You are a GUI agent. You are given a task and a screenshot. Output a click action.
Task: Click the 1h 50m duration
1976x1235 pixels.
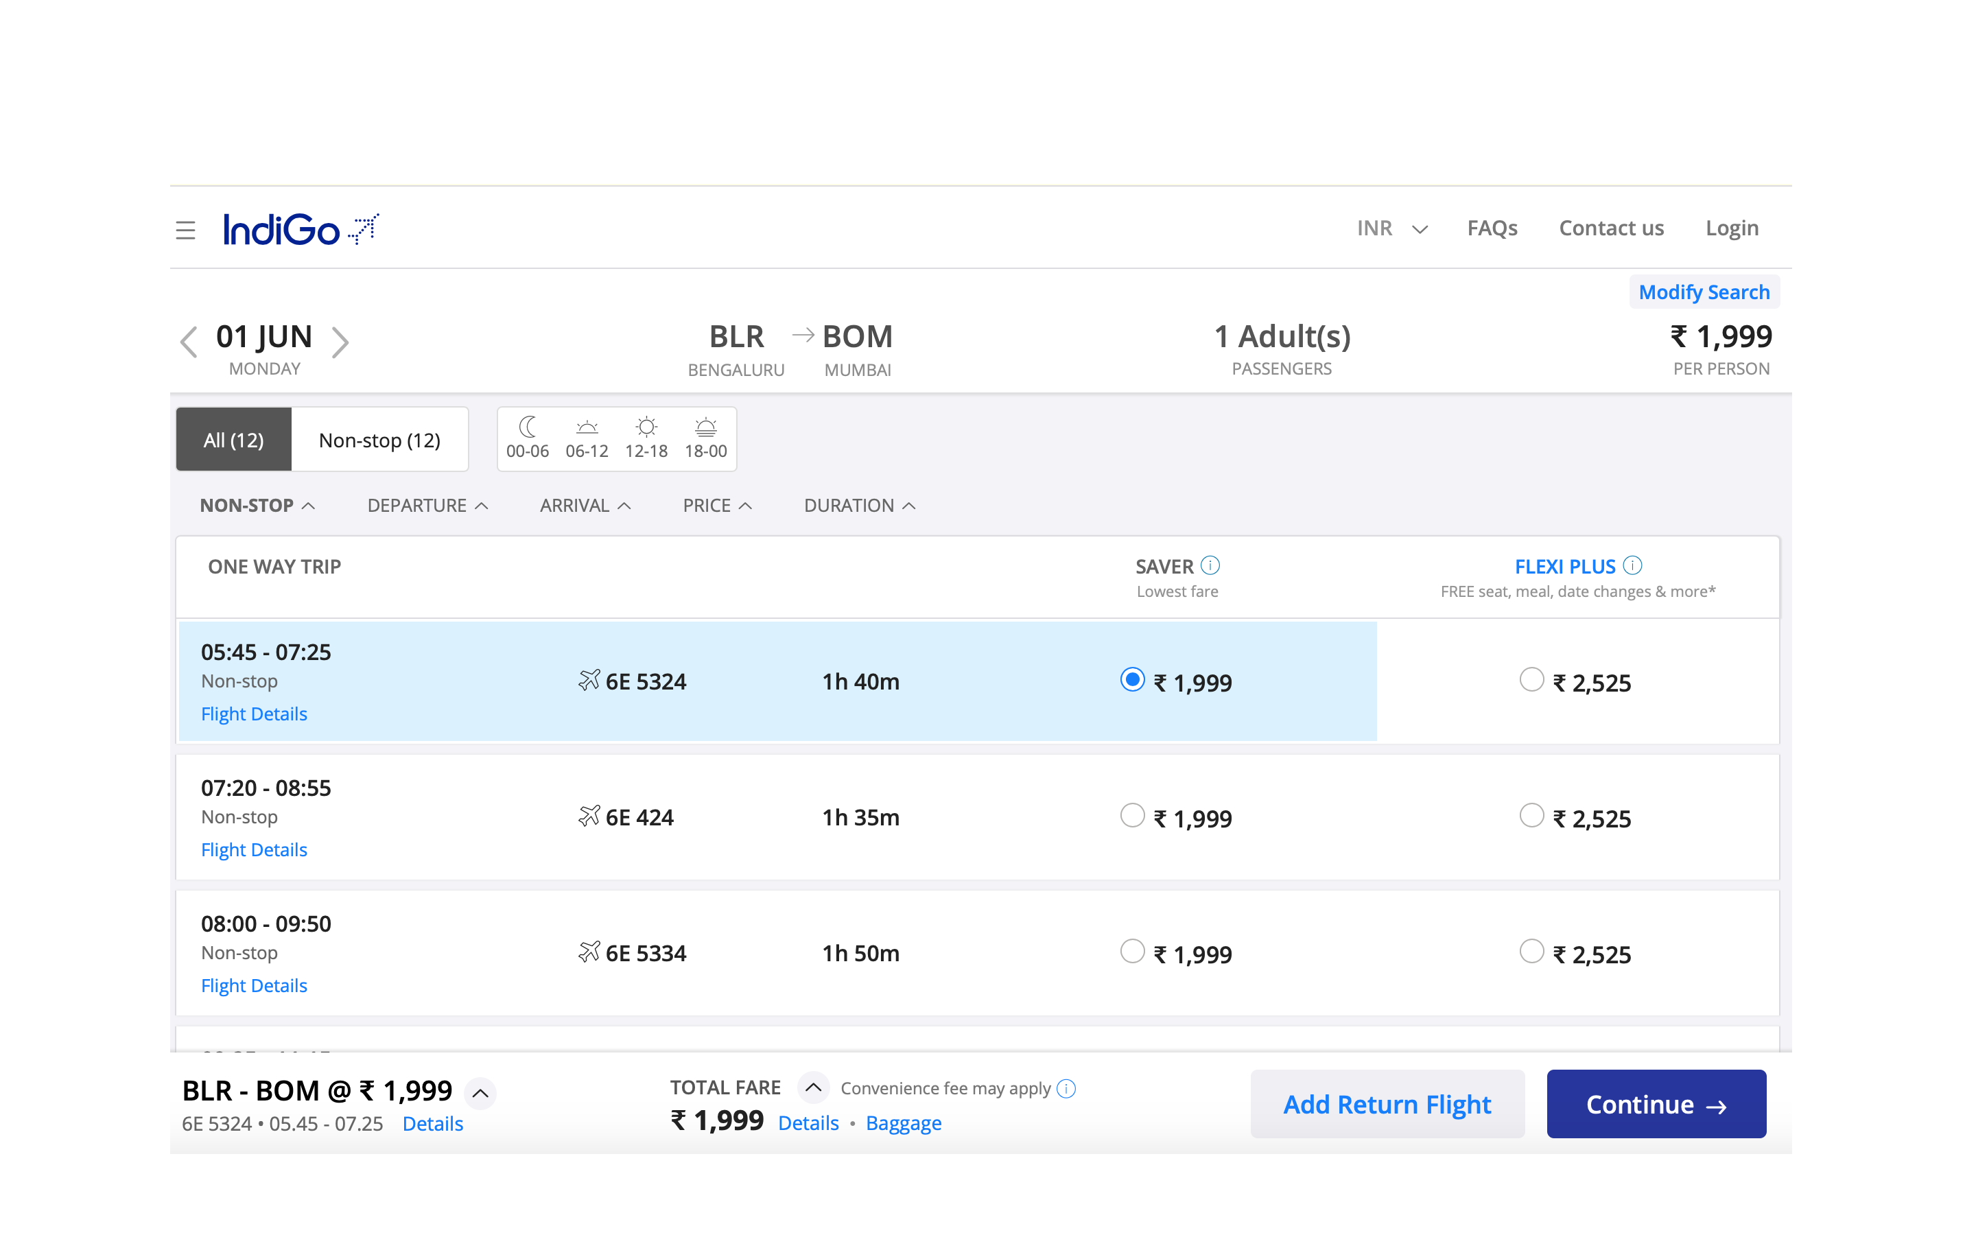pos(860,952)
